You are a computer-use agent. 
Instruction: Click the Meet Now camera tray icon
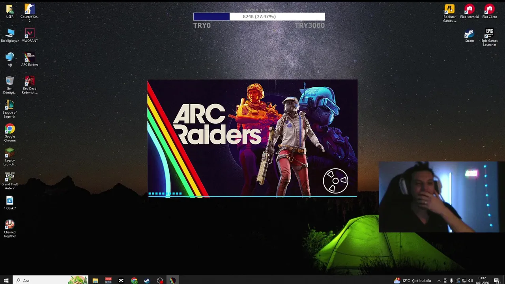tap(445, 280)
